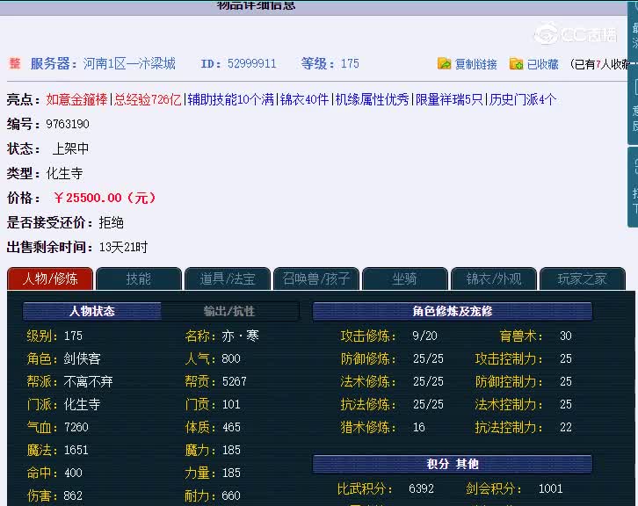Open the 道具/法宝 tab
The height and width of the screenshot is (506, 638).
pyautogui.click(x=228, y=278)
